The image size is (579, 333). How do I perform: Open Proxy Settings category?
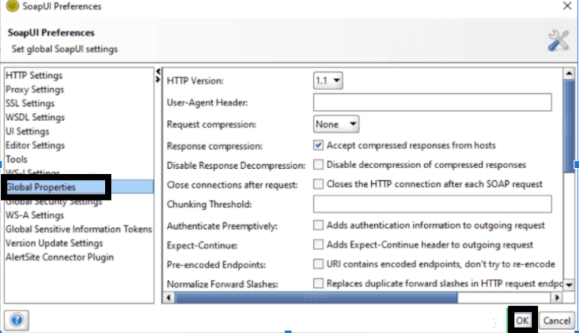coord(35,89)
